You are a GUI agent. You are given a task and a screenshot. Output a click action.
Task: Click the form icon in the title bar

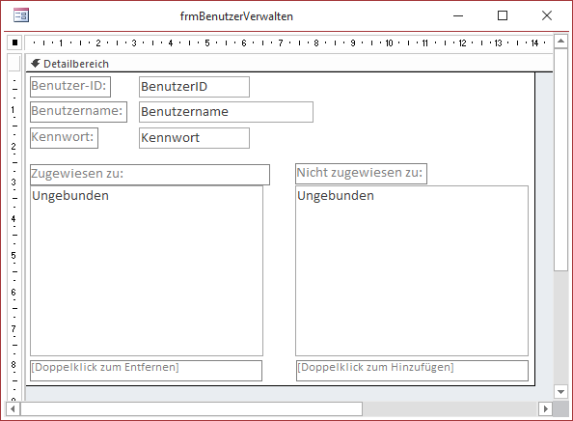click(21, 15)
